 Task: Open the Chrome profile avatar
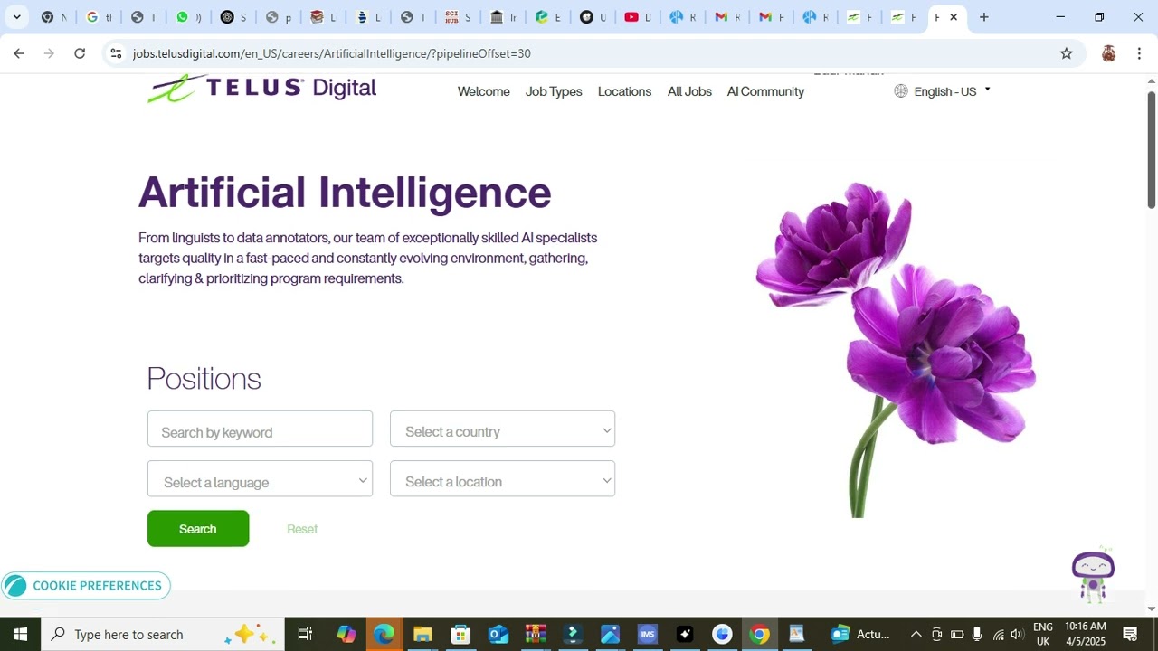(1108, 53)
